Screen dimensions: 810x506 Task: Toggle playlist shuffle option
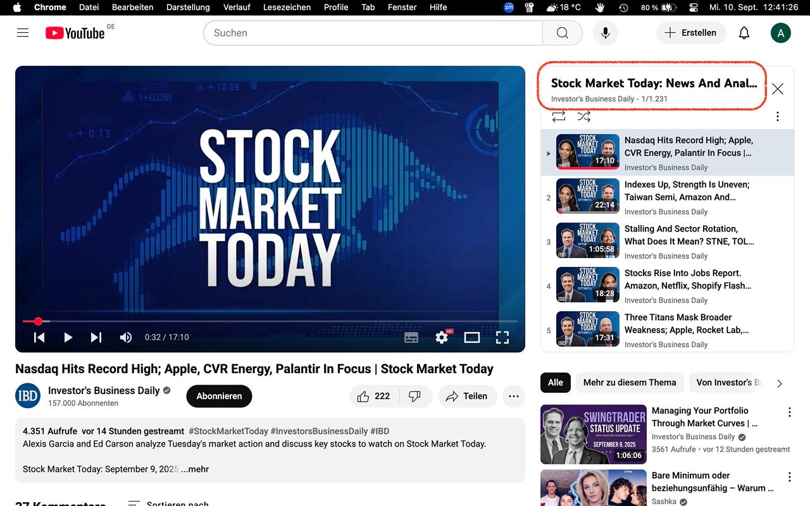(x=583, y=116)
